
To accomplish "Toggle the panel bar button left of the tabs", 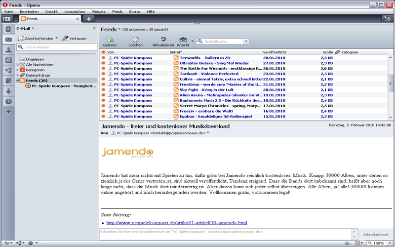I will 7,19.
